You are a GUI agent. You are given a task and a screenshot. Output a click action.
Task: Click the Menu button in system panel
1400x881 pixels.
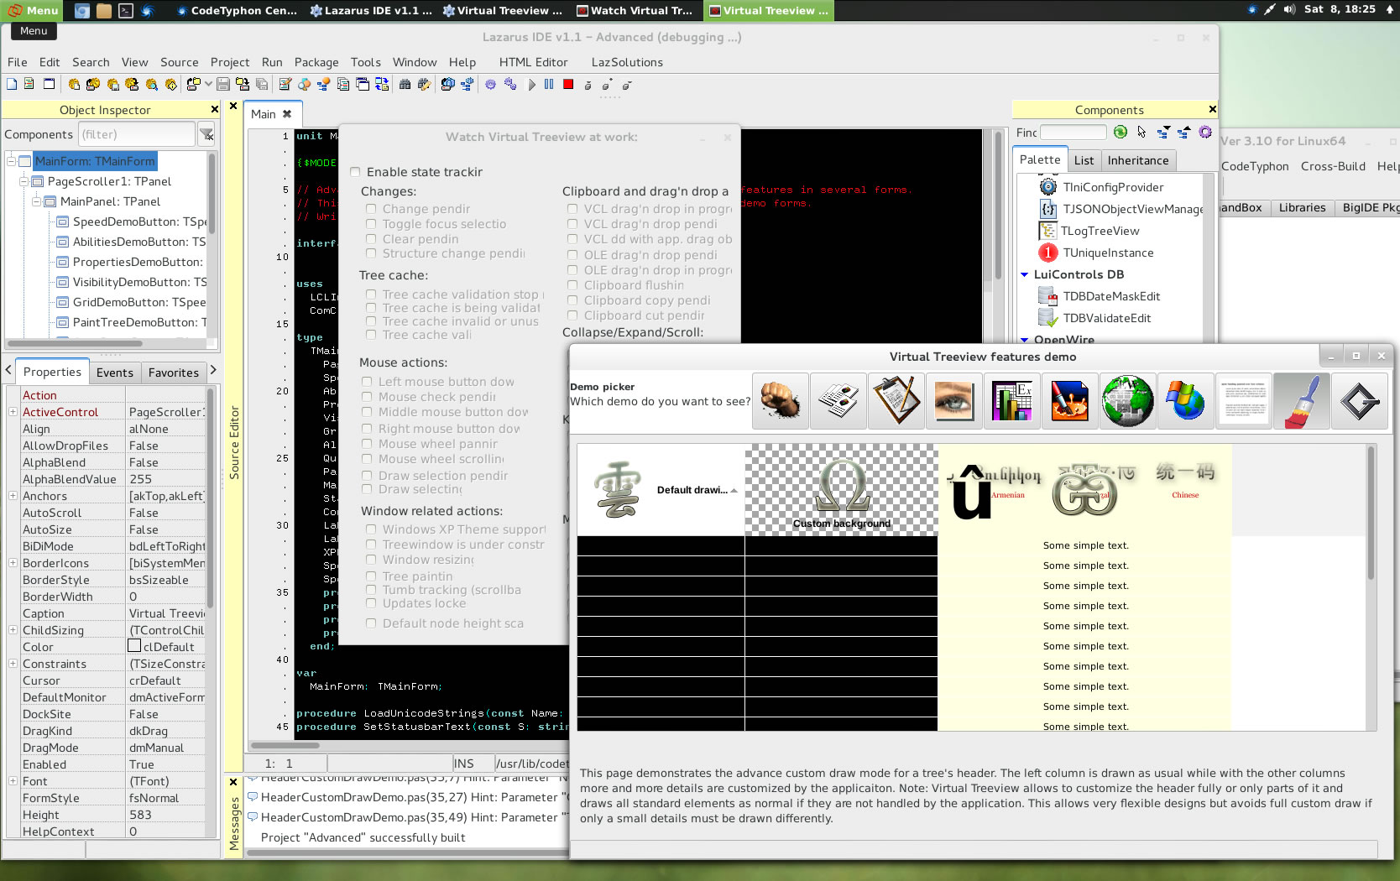pyautogui.click(x=31, y=10)
